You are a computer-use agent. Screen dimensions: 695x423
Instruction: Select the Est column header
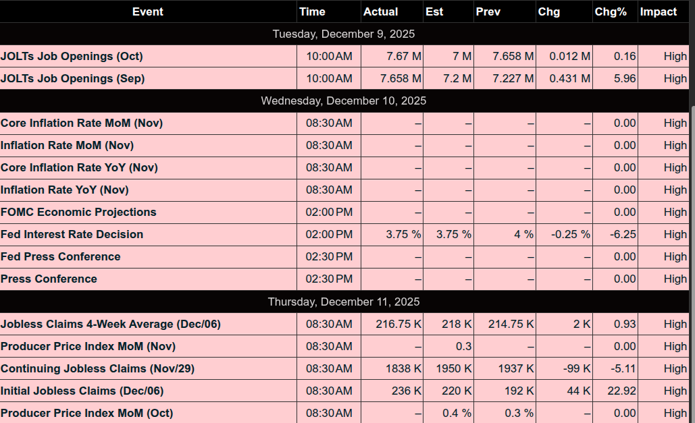coord(434,11)
